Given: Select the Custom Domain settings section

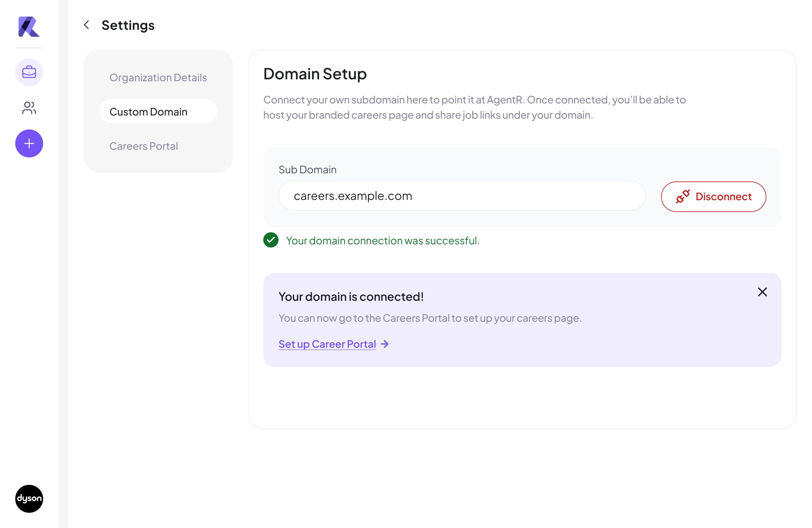Looking at the screenshot, I should (158, 112).
